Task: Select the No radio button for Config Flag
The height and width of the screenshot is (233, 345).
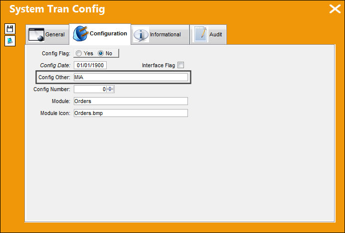Action: (x=101, y=53)
